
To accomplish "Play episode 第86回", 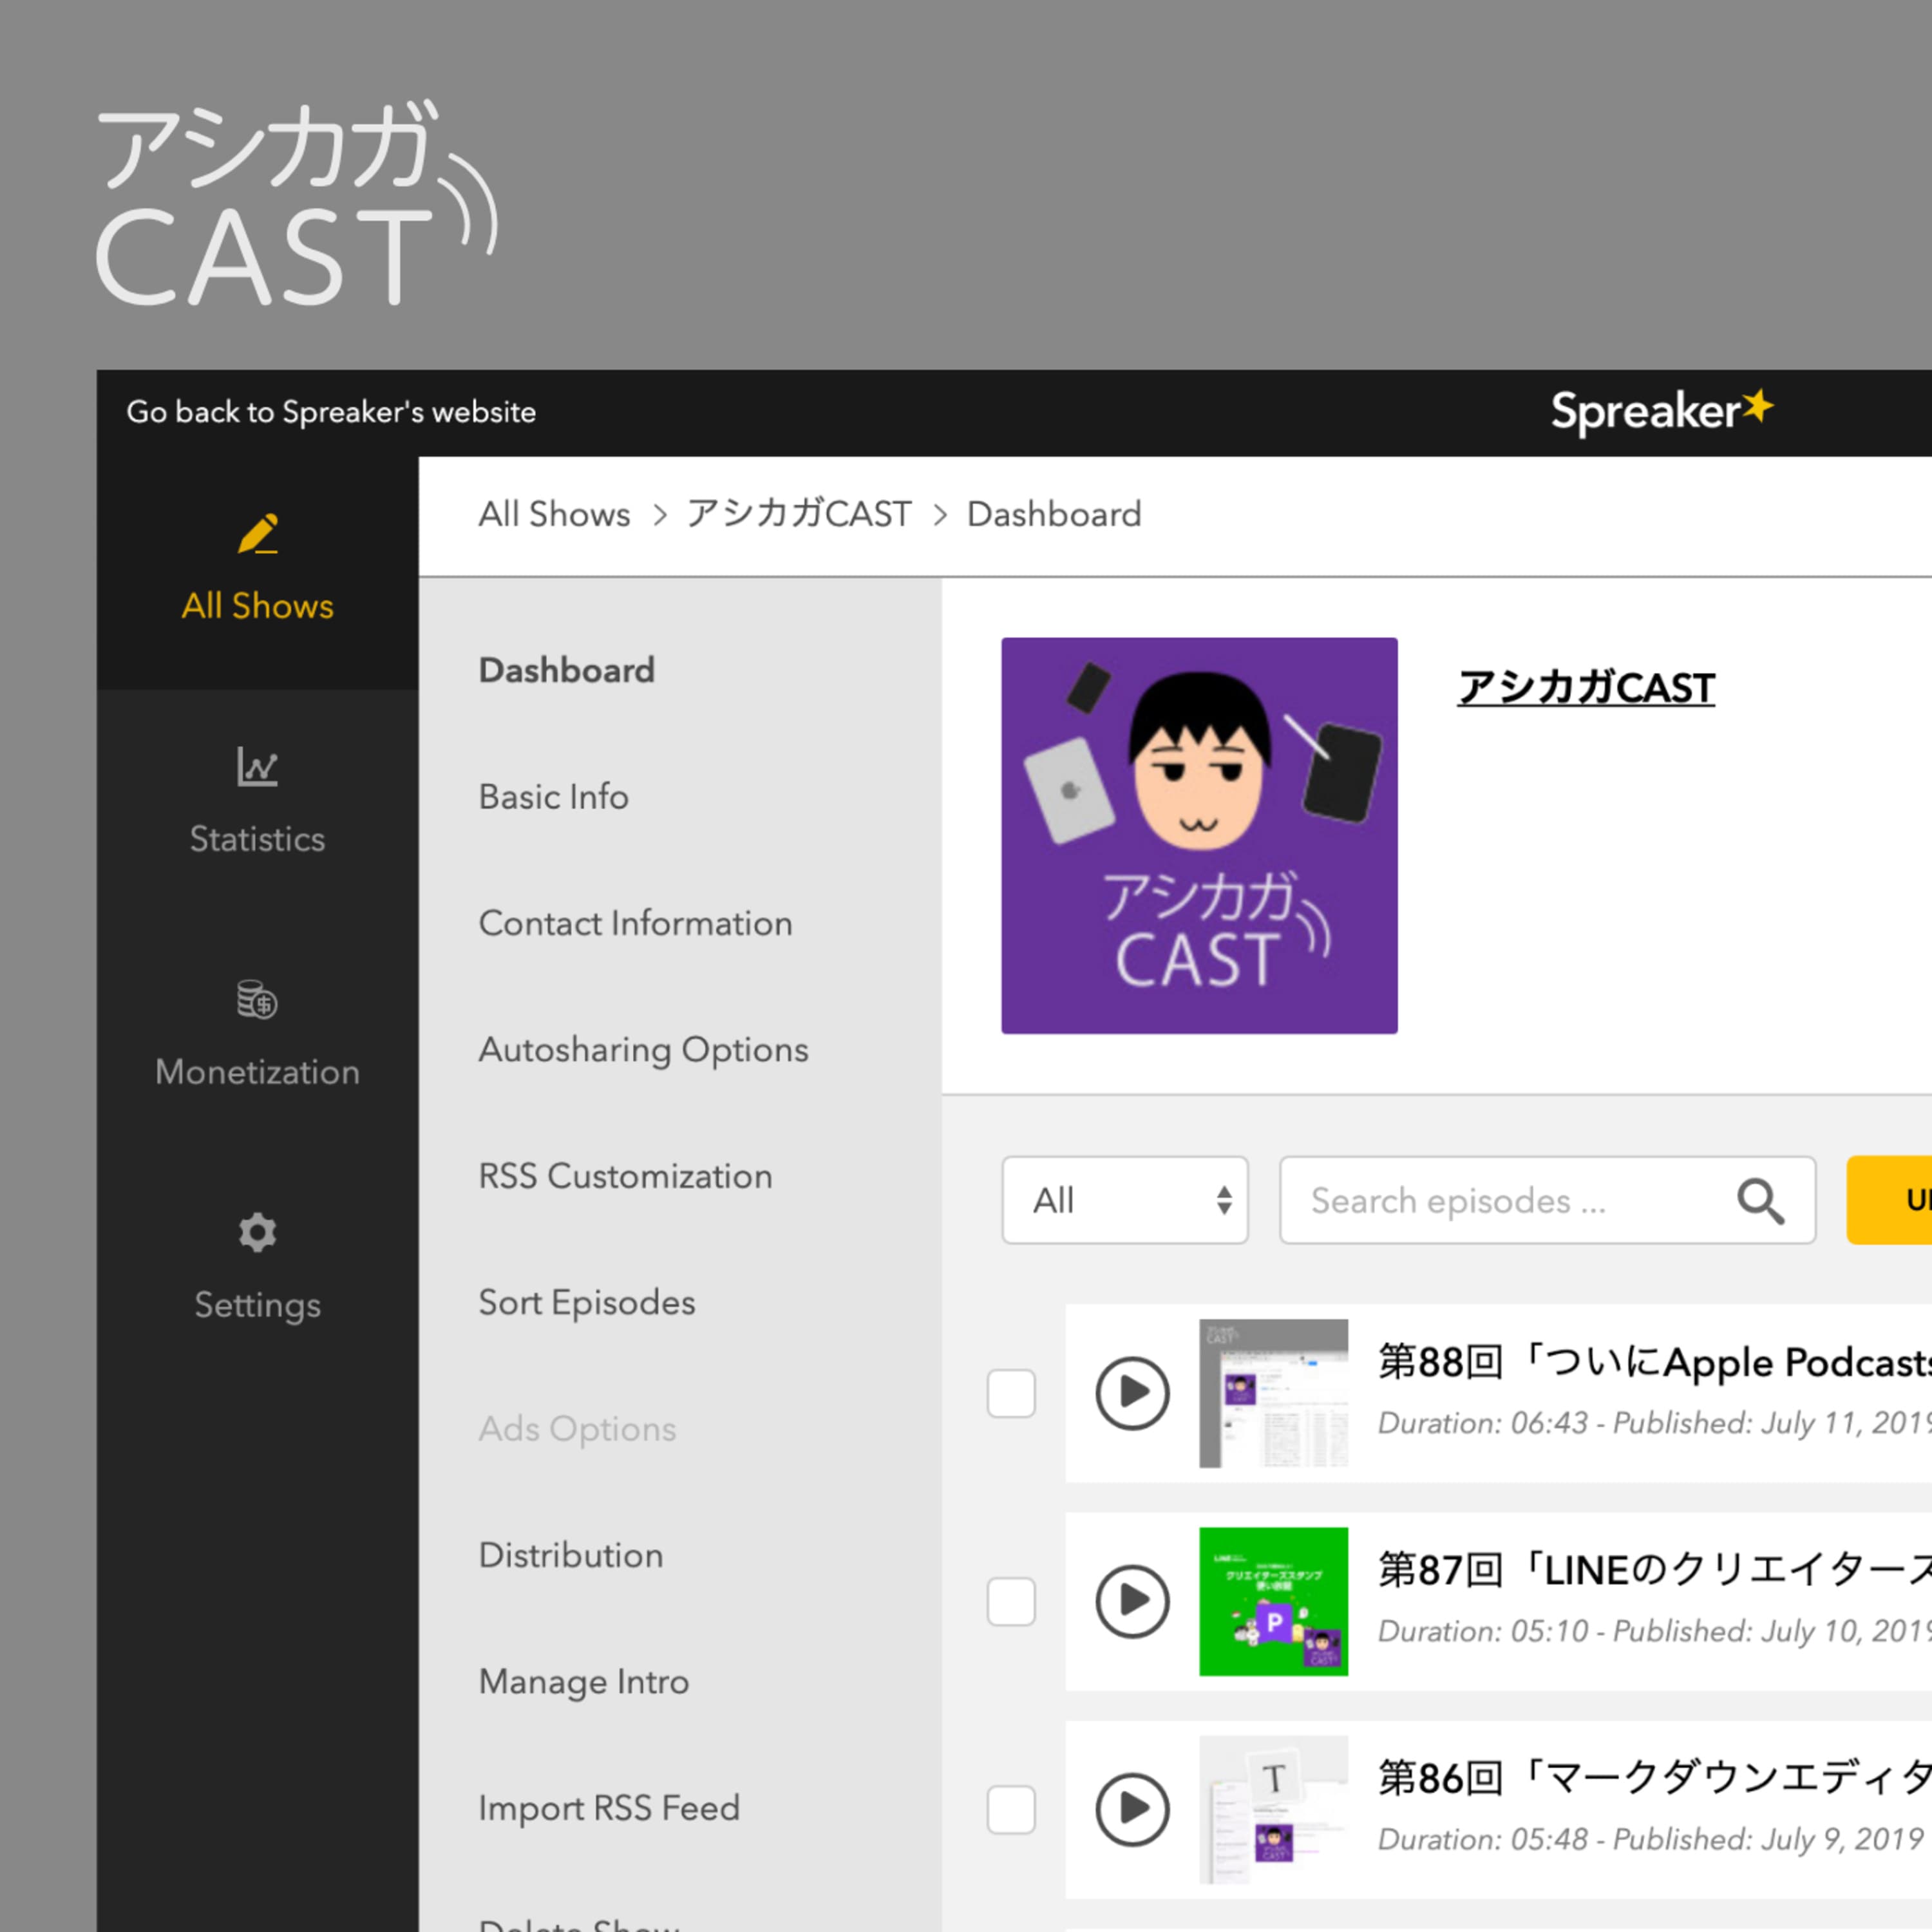I will (1132, 1809).
